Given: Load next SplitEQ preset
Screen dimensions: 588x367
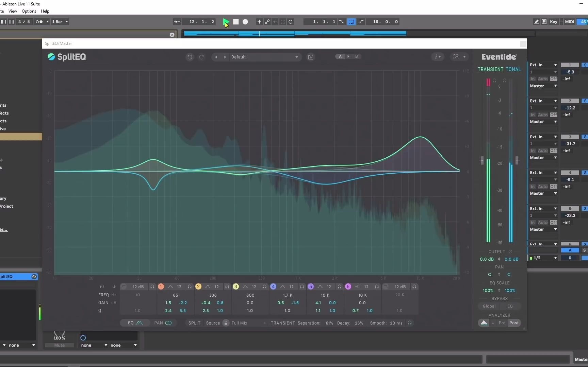Looking at the screenshot, I should click(x=225, y=57).
